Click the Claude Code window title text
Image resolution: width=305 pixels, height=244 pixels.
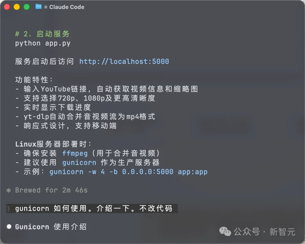tap(67, 7)
